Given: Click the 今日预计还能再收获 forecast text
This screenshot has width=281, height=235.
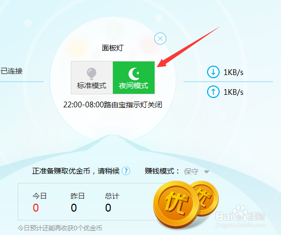Looking at the screenshot, I should pos(60,228).
